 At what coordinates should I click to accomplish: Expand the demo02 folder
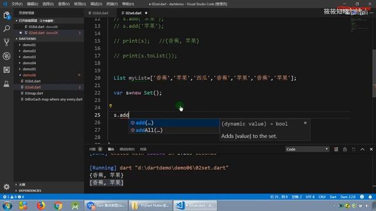(x=29, y=51)
